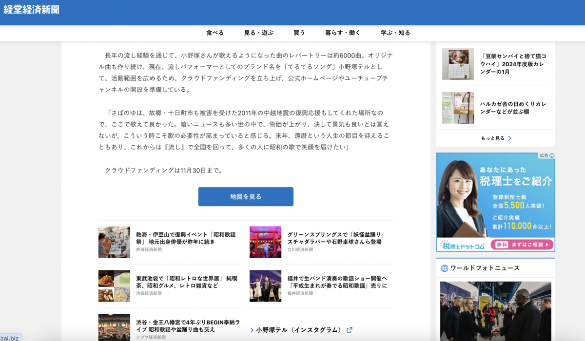The image size is (585, 341).
Task: Click the 地図を見る button
Action: click(x=246, y=196)
